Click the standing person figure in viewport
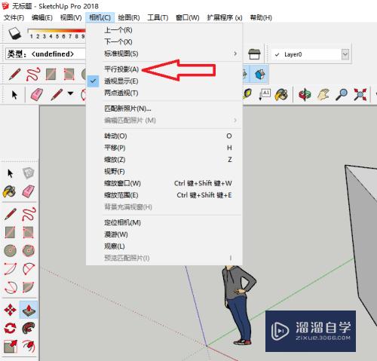 point(239,305)
